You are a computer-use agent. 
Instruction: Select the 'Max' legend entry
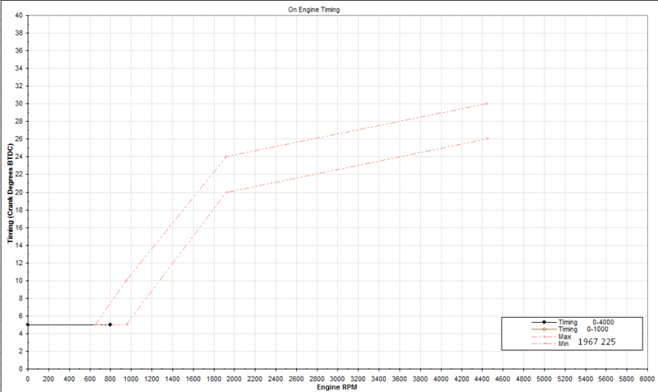click(x=551, y=337)
